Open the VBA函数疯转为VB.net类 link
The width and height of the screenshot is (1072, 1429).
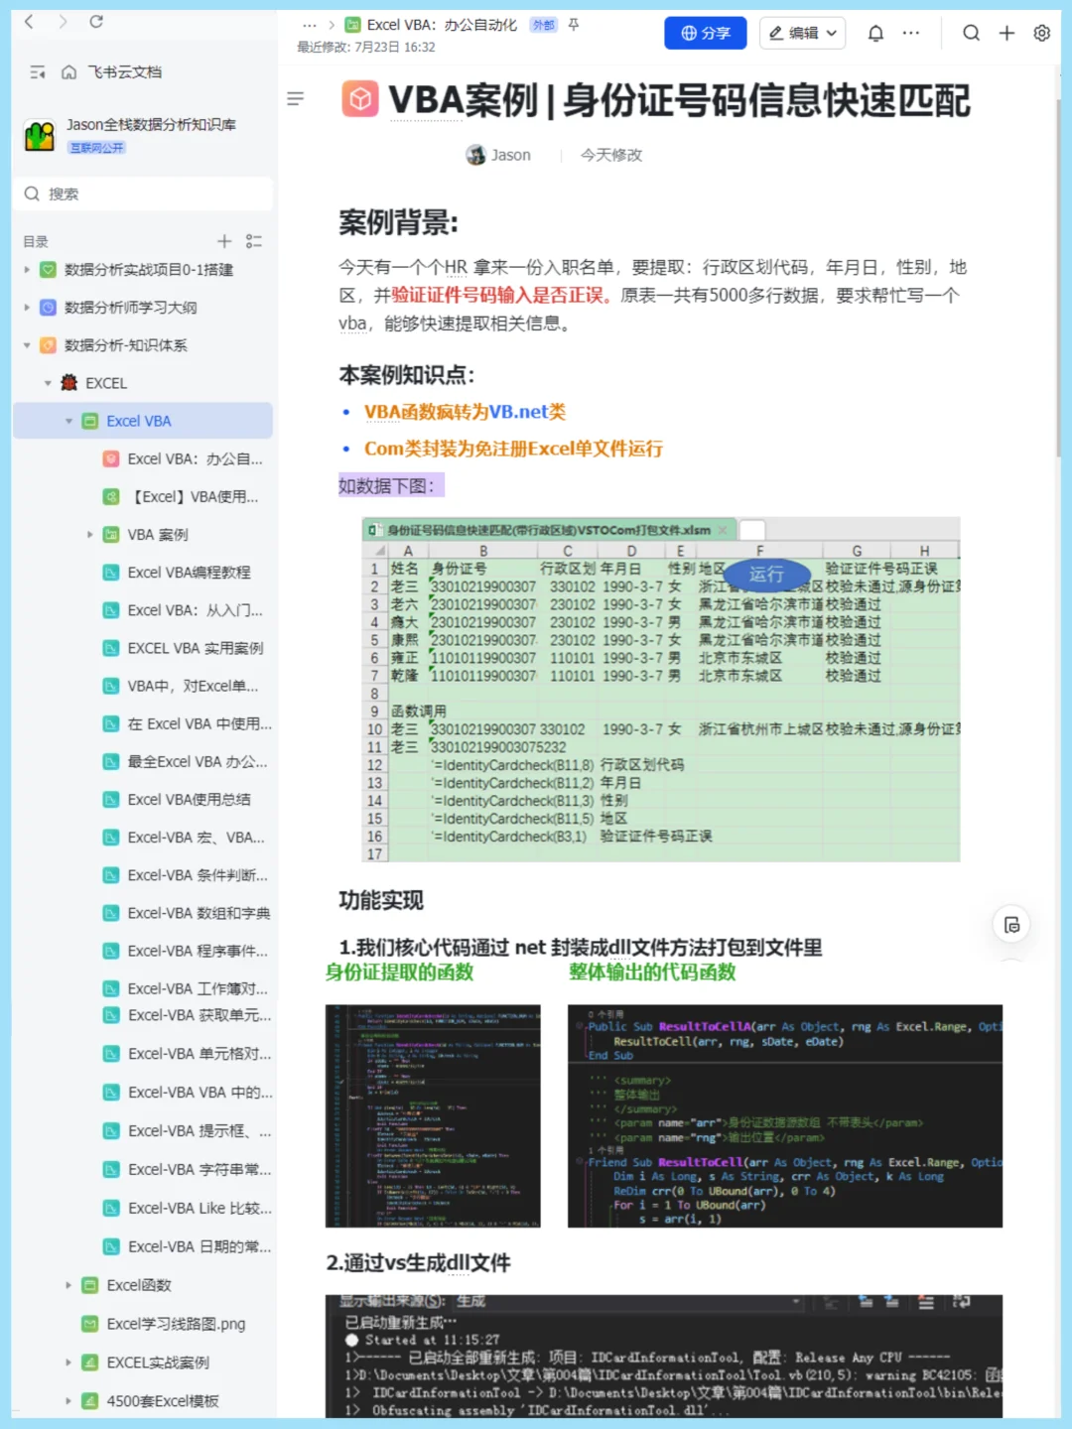click(x=465, y=412)
